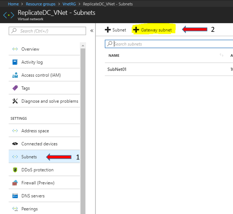Click the plus icon beside Gateway subnet
Image resolution: width=233 pixels, height=214 pixels.
pyautogui.click(x=136, y=30)
